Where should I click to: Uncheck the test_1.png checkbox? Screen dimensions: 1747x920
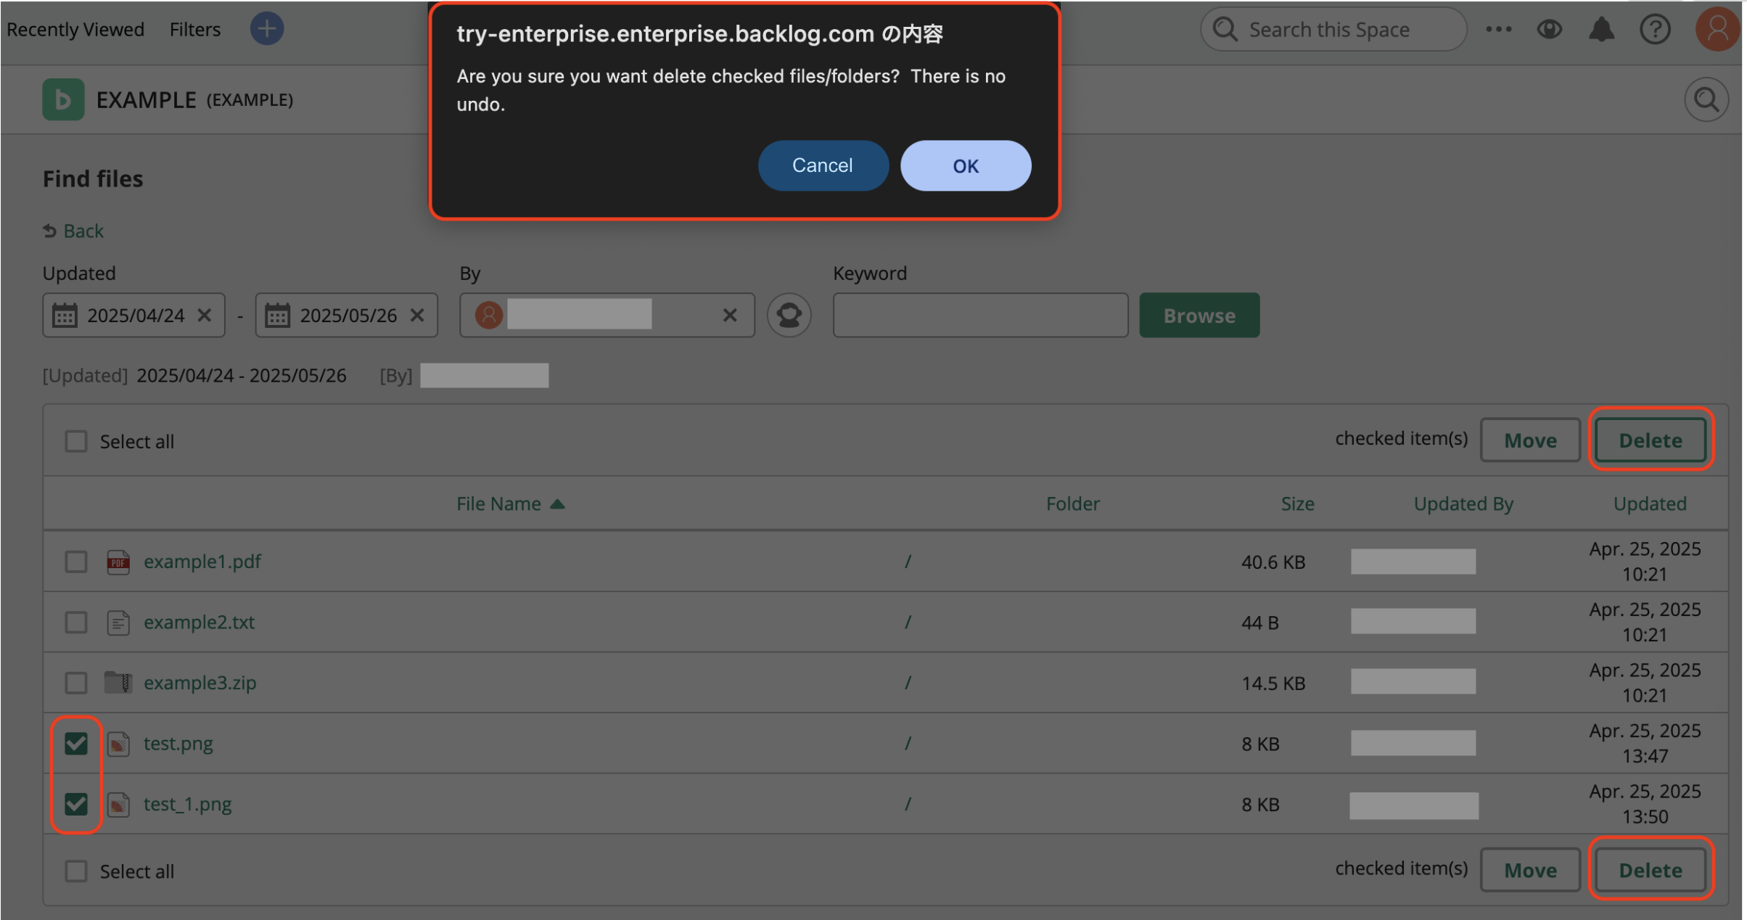pos(75,804)
